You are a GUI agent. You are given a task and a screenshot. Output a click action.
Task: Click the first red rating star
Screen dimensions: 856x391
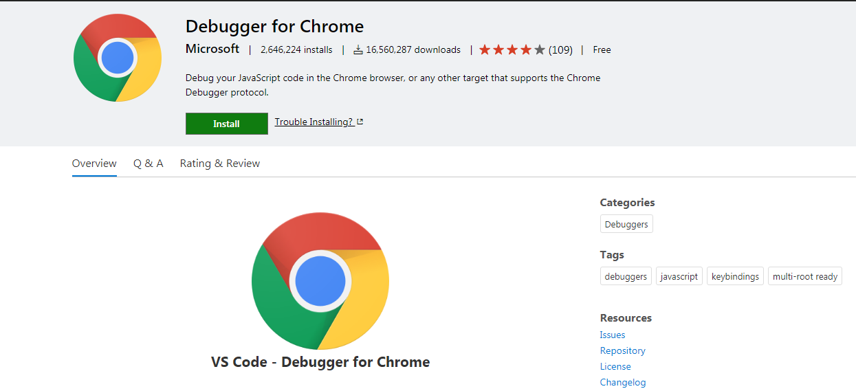click(x=485, y=49)
